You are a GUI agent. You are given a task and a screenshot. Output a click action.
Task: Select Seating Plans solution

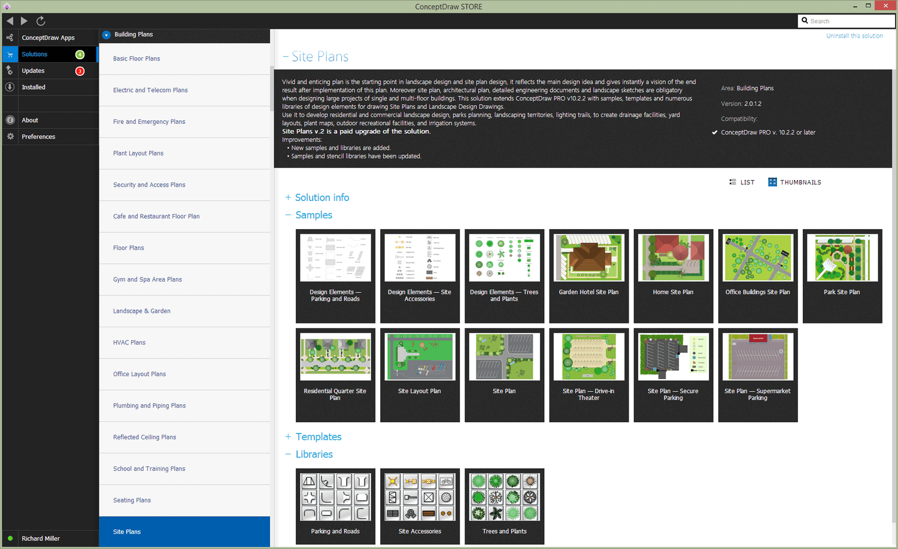(x=184, y=501)
